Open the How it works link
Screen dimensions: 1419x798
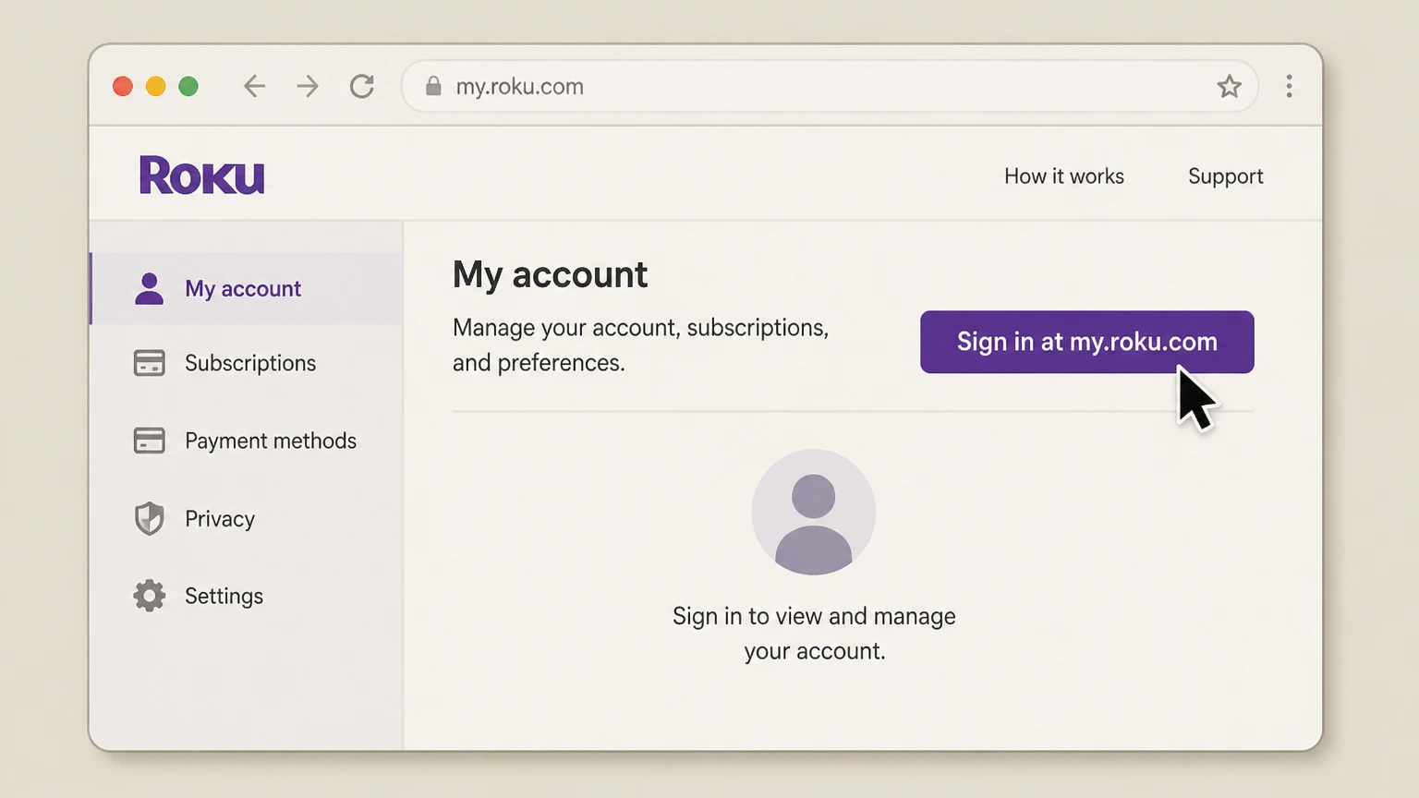(x=1064, y=176)
